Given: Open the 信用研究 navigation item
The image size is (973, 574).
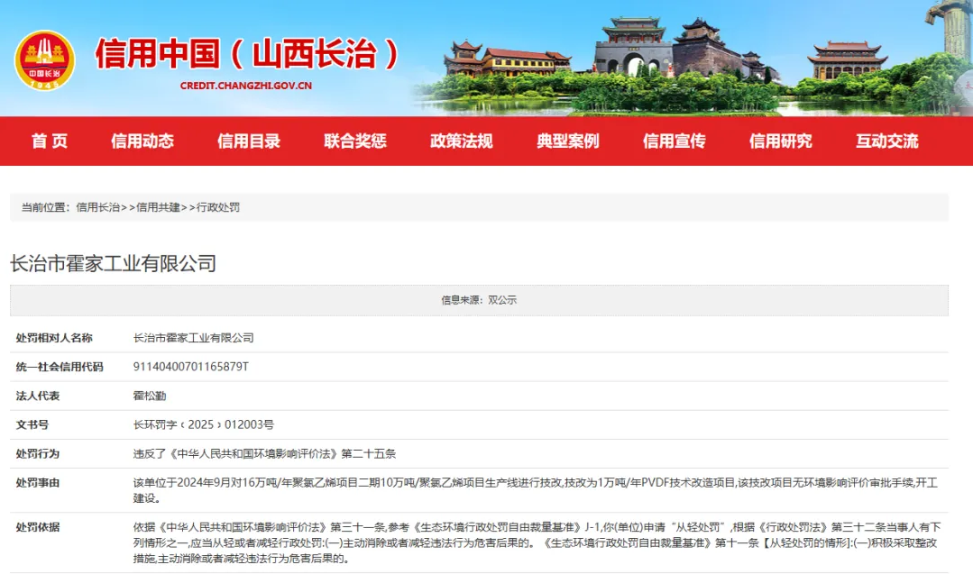Looking at the screenshot, I should point(781,141).
